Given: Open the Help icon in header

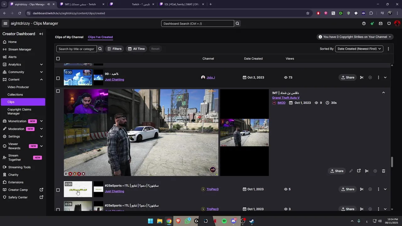Looking at the screenshot, I should pyautogui.click(x=364, y=24).
